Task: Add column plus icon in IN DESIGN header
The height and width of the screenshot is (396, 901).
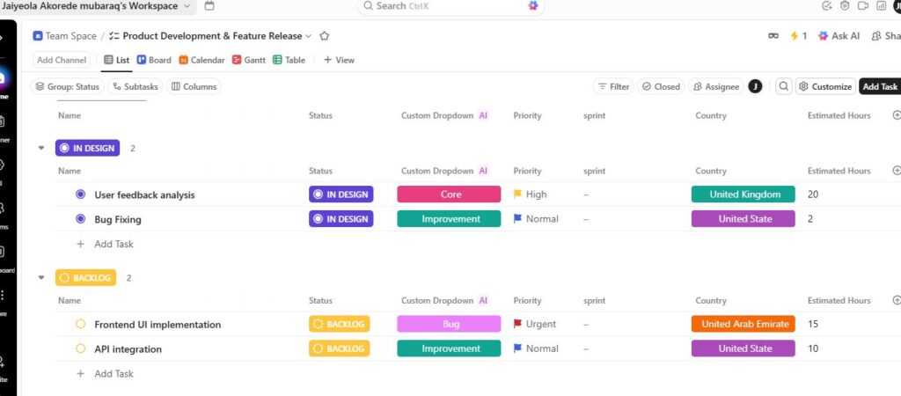Action: 897,171
